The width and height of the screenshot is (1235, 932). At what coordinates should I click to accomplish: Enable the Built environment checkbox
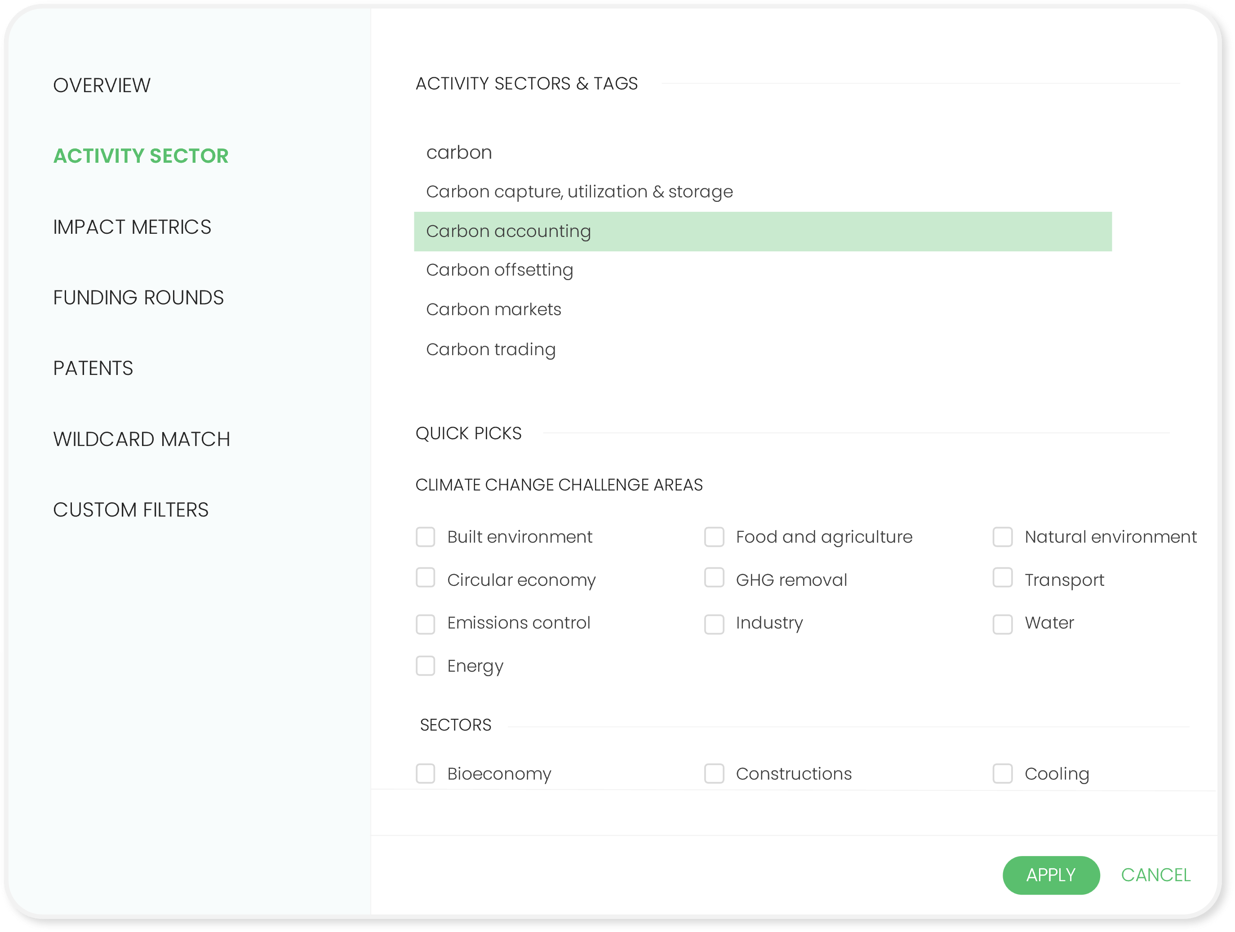(x=426, y=537)
